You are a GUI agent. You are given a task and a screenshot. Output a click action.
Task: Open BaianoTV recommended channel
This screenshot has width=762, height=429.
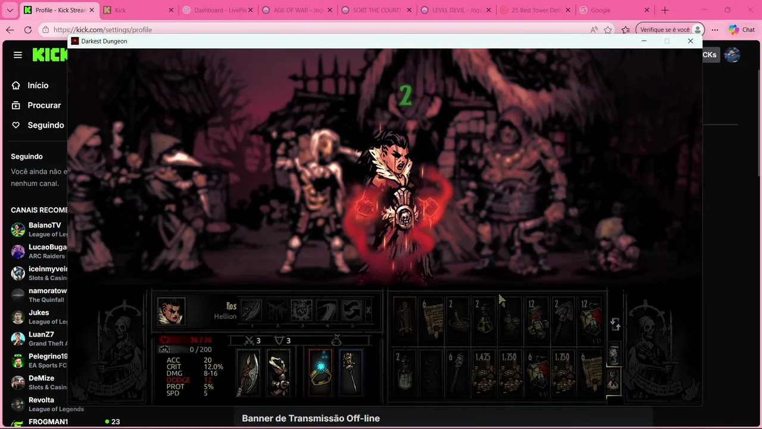[x=39, y=229]
